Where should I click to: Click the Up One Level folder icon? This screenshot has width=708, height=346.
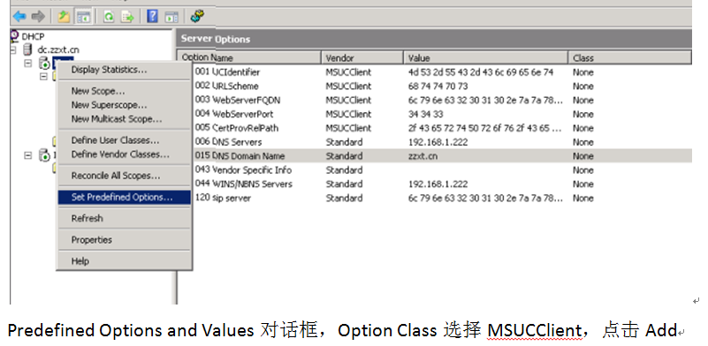click(x=64, y=17)
